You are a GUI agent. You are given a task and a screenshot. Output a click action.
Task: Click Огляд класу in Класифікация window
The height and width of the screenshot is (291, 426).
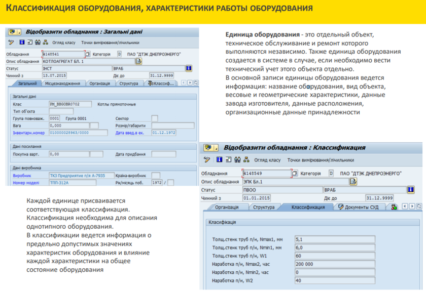pos(267,160)
